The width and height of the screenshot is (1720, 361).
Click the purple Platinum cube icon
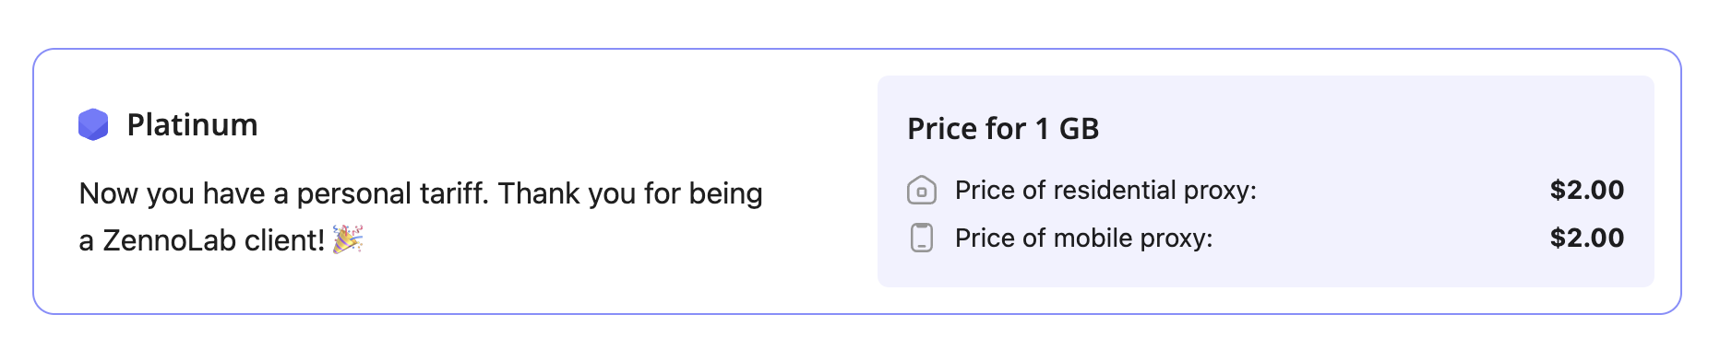coord(93,124)
